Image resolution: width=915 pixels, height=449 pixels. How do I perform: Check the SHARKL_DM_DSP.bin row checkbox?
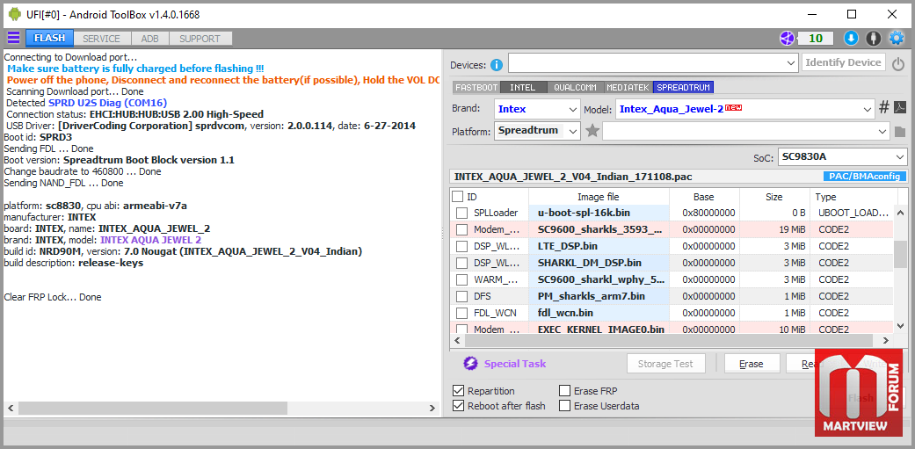pos(461,263)
